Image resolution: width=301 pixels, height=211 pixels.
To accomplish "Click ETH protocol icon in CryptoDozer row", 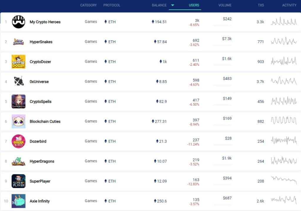I will tap(106, 61).
